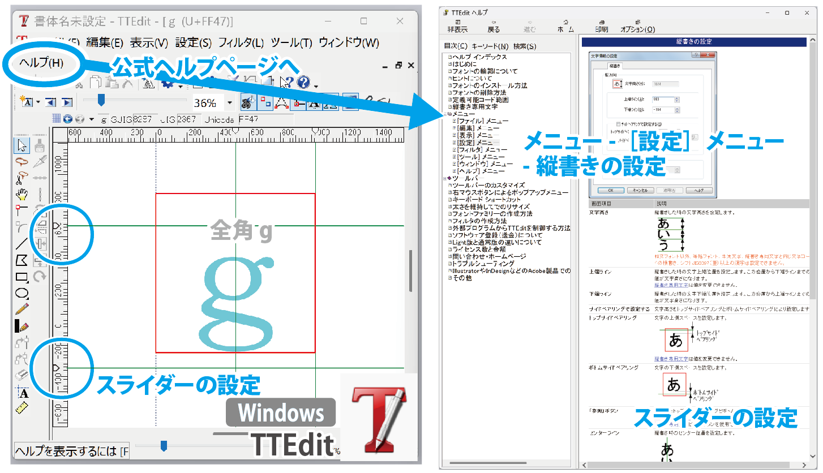The width and height of the screenshot is (823, 473).
Task: Select キーボード ショートカット in help tree
Action: (x=487, y=199)
